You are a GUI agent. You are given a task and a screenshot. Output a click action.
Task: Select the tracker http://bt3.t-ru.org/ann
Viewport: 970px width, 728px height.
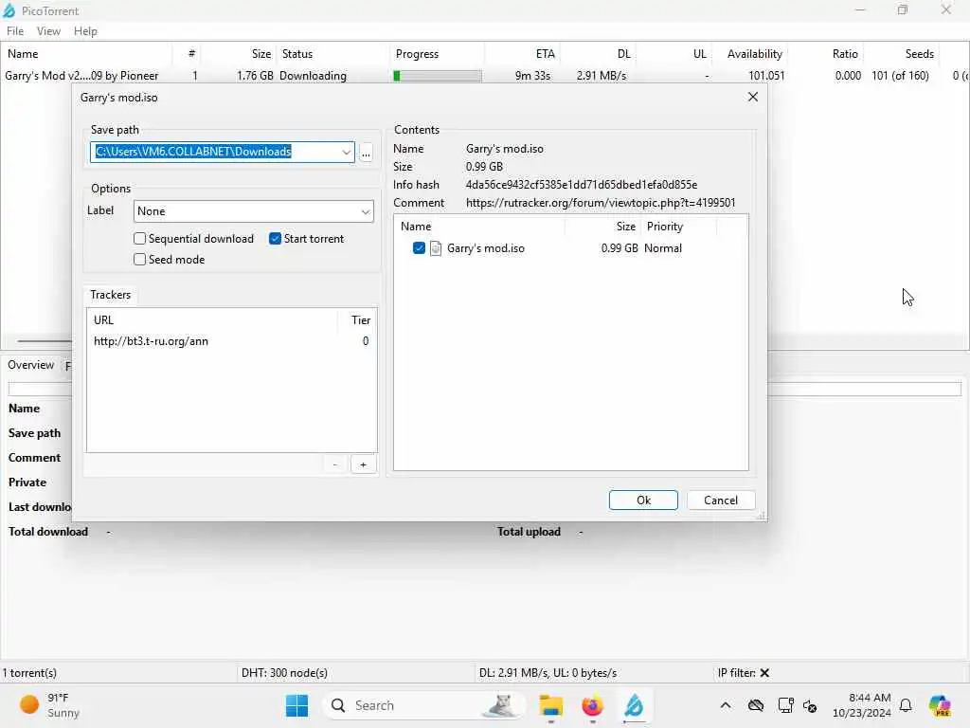(x=231, y=341)
